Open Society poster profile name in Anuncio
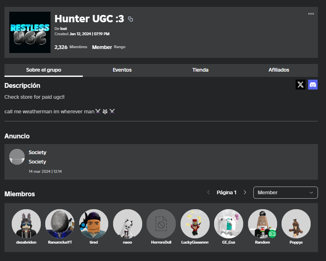Screen dimensions: 326x261 [x=38, y=153]
